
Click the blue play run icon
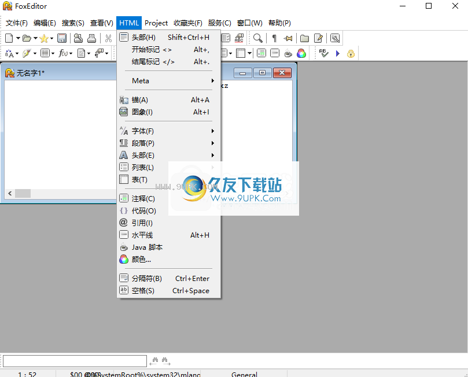[x=338, y=53]
